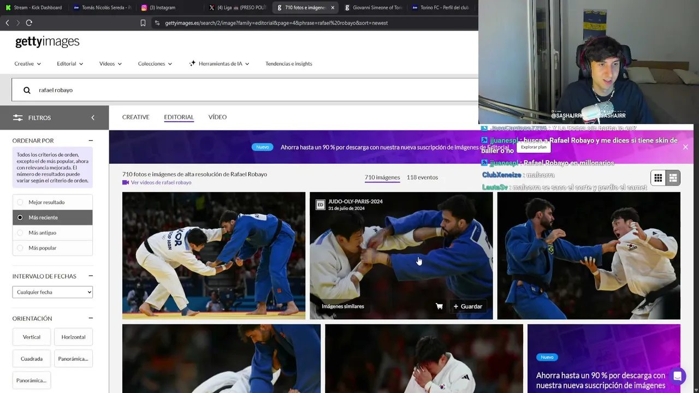Open the Creative navigation dropdown
699x393 pixels.
(x=28, y=64)
